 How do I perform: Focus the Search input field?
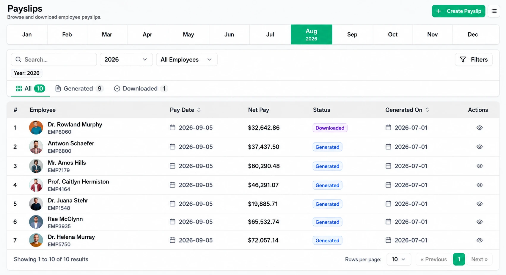[54, 60]
